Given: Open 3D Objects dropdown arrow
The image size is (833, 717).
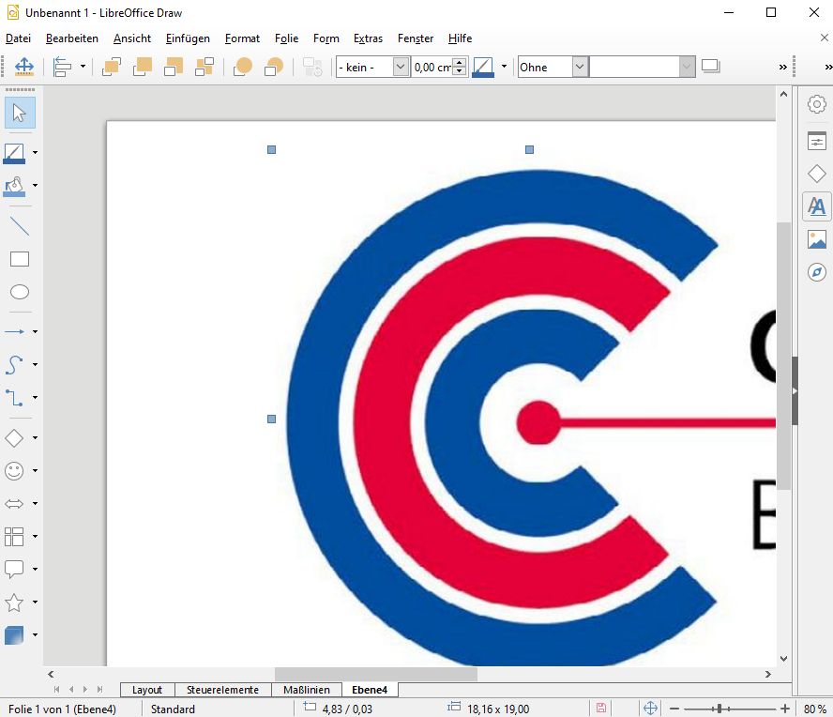Looking at the screenshot, I should pos(35,634).
